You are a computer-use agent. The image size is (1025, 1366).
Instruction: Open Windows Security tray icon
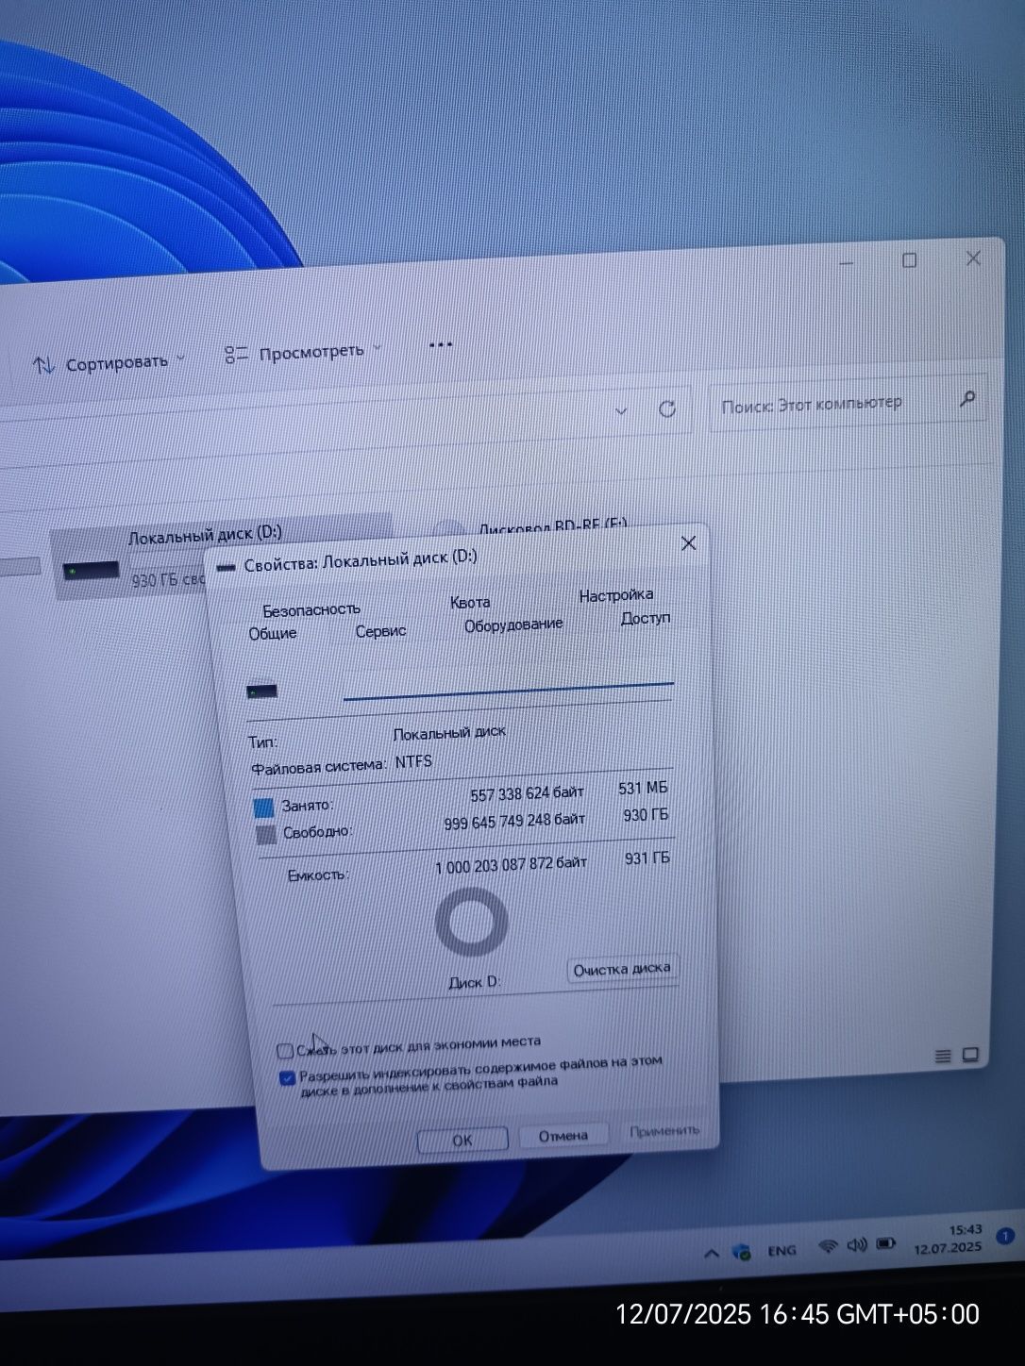click(x=743, y=1253)
